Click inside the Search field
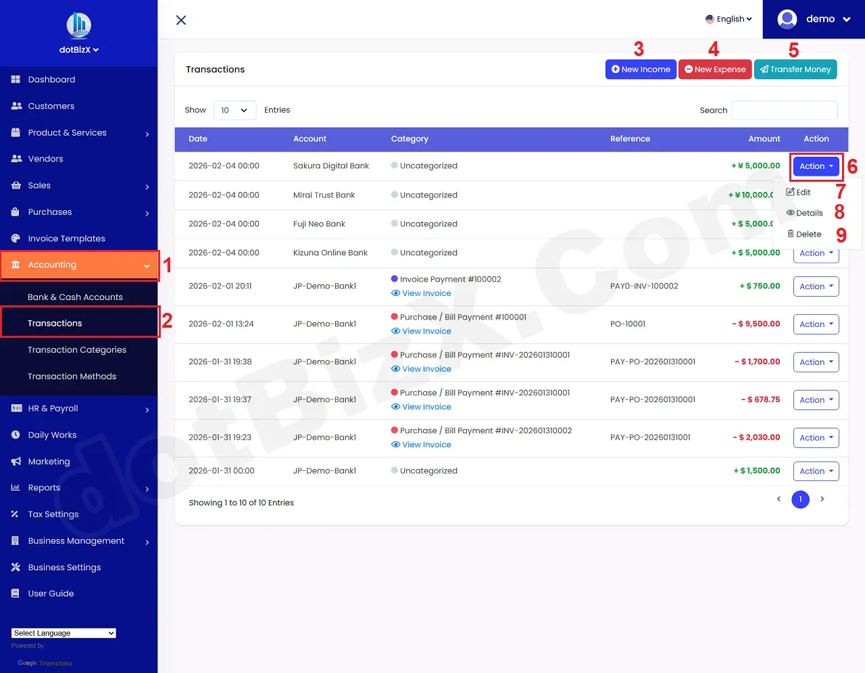865x673 pixels. click(784, 109)
